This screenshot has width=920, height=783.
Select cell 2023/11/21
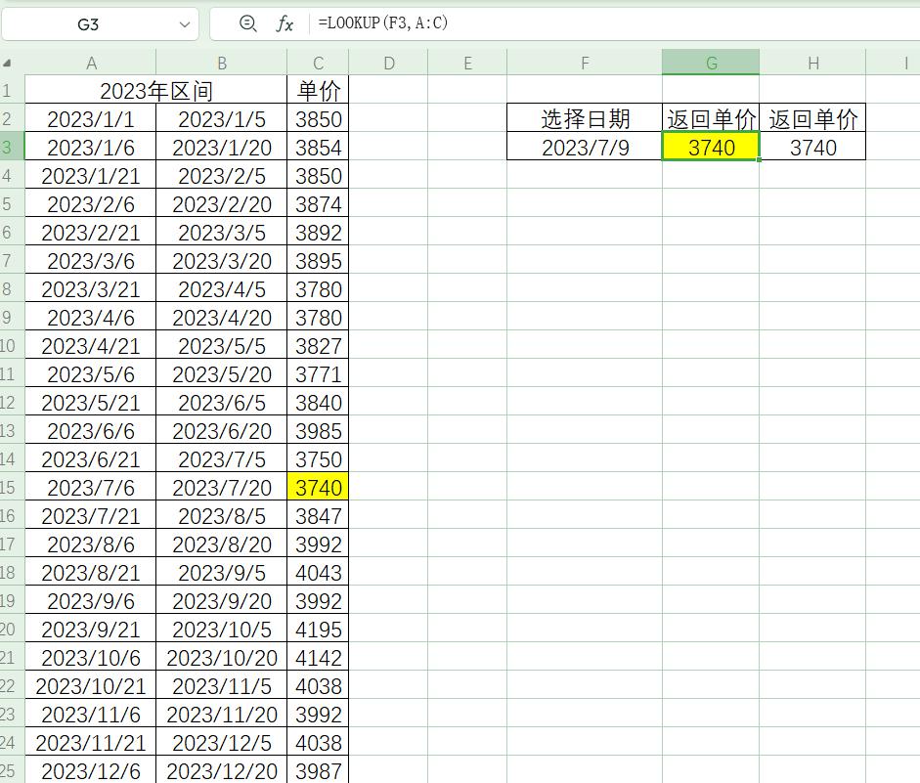point(91,742)
